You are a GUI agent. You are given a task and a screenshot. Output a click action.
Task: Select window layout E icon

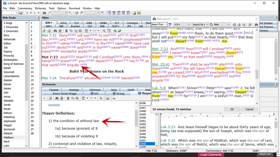coord(128,13)
